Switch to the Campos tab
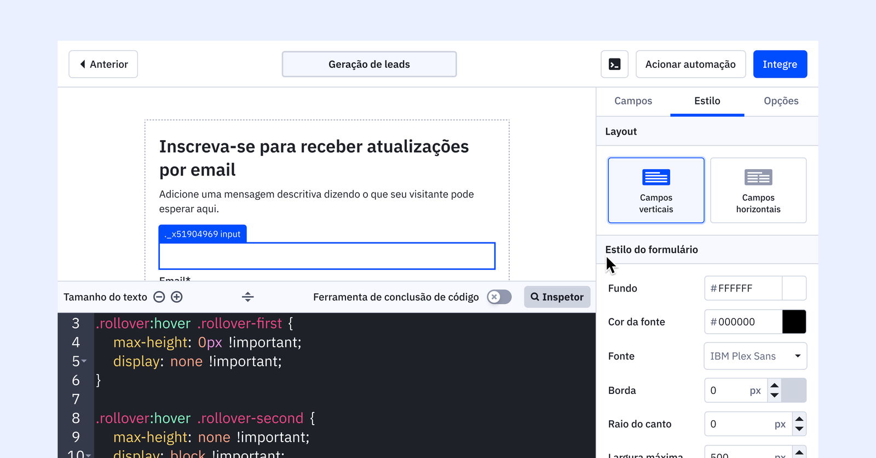 [633, 101]
